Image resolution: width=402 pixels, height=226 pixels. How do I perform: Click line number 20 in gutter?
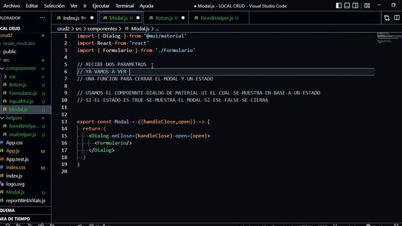64,171
